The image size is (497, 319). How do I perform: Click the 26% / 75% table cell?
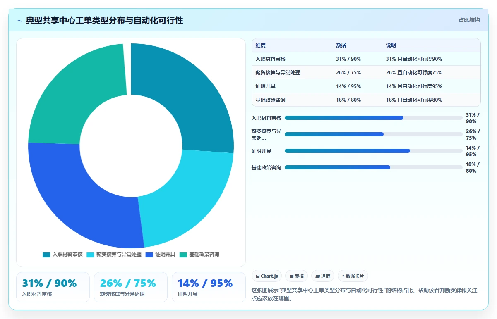coord(348,73)
